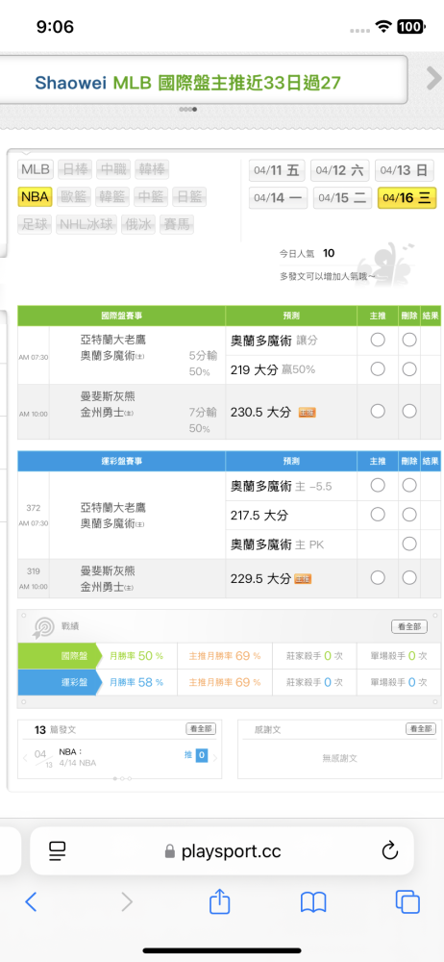This screenshot has height=962, width=444.
Task: Advance banner with right chevron arrow
Action: [433, 79]
